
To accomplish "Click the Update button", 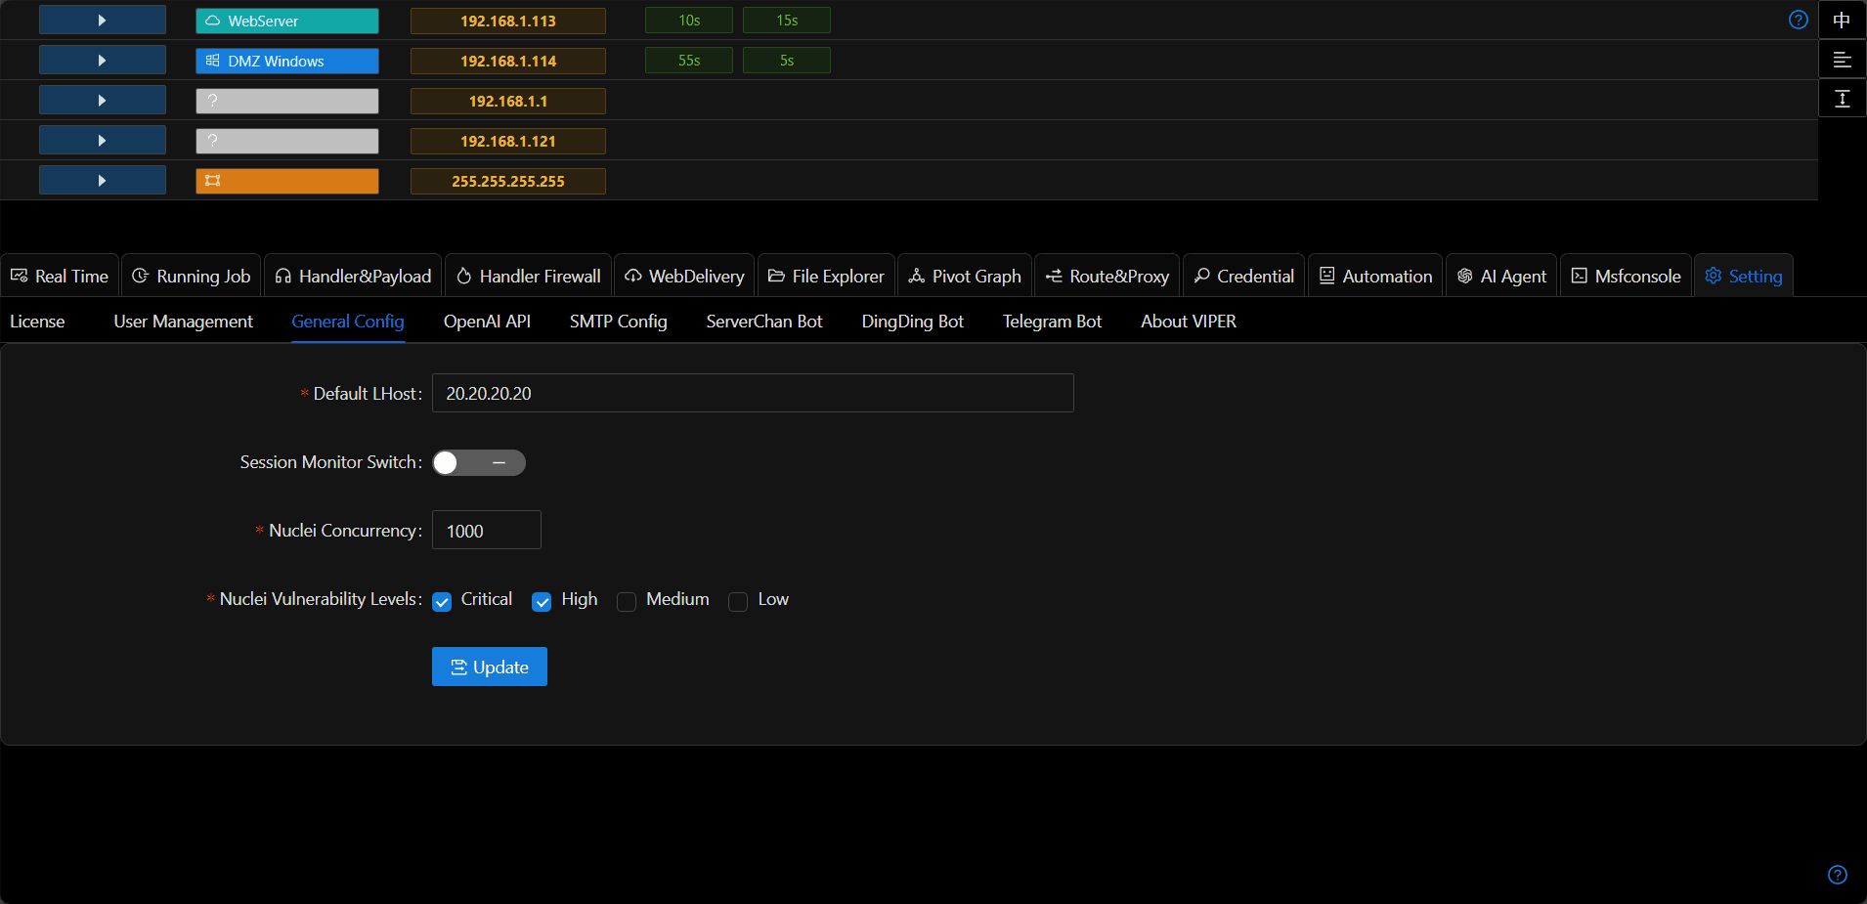I will click(x=490, y=667).
